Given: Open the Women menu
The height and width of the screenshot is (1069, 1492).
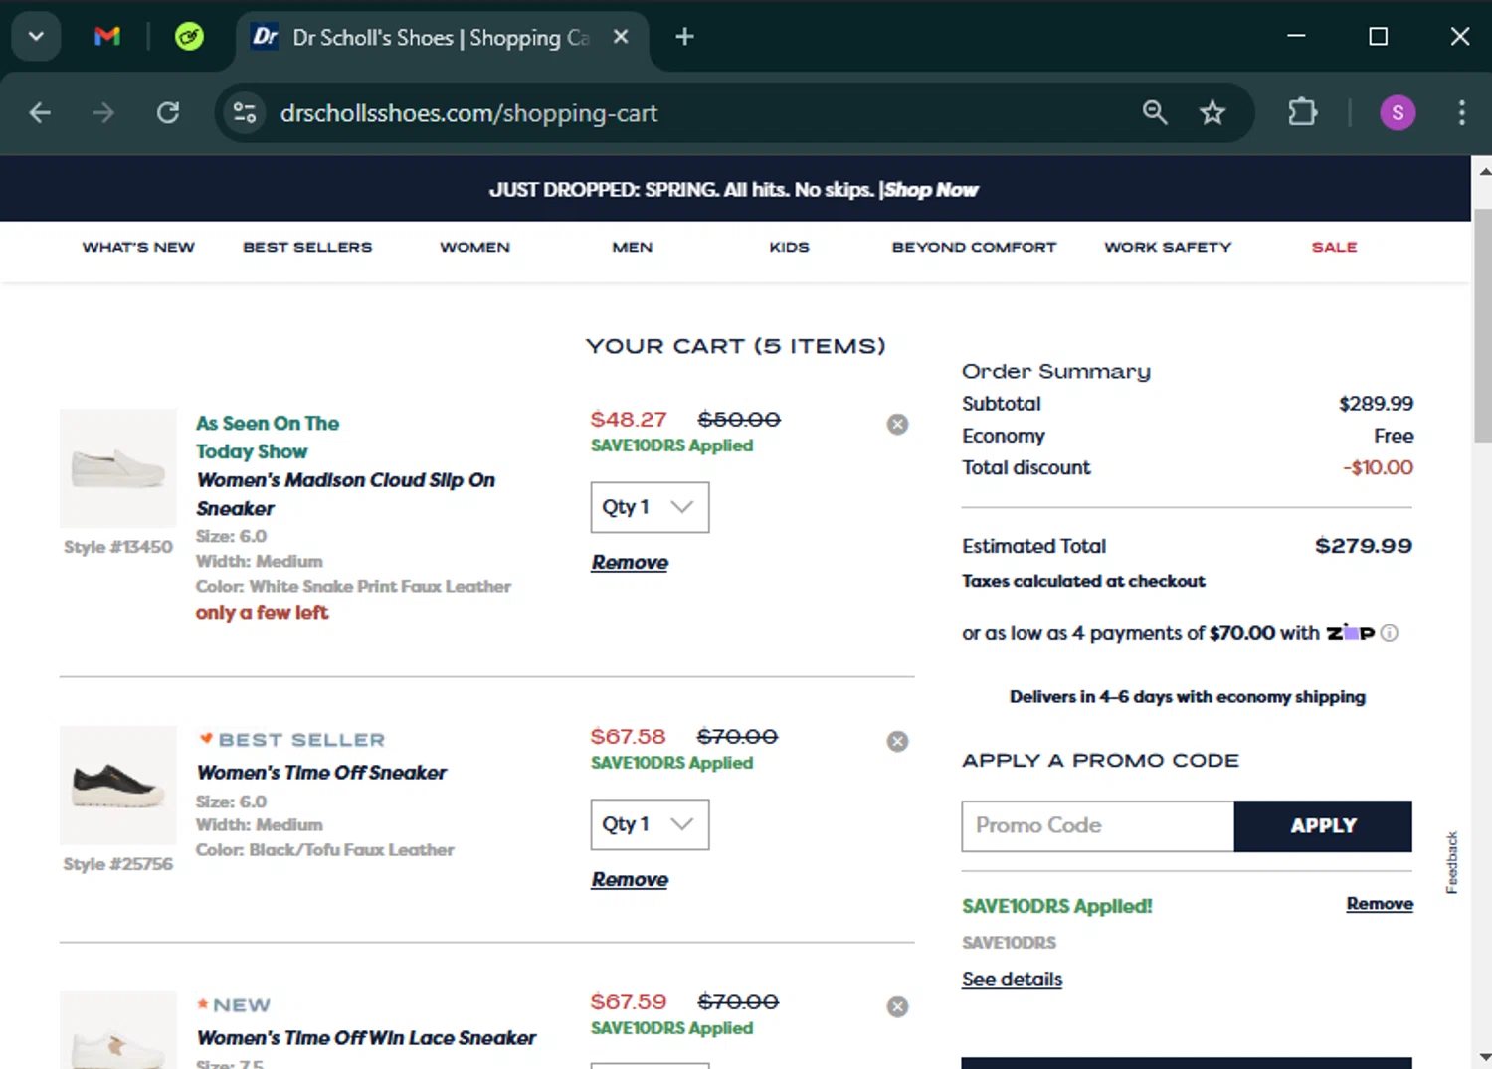Looking at the screenshot, I should tap(474, 247).
